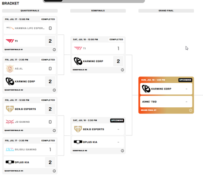Click Dplus KIA logo in semifinals match
The image size is (203, 176).
(x=78, y=142)
